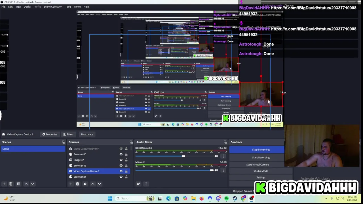
Task: Hide the Video Capture Device 2 source
Action: point(121,171)
